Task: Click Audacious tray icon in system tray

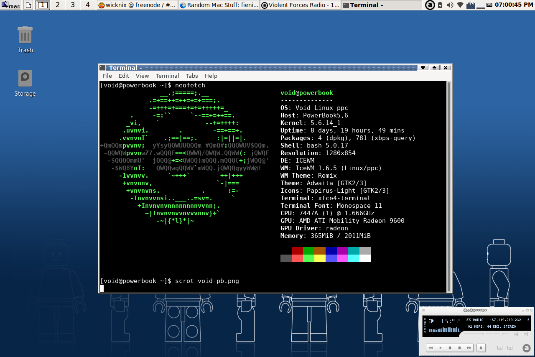Action: click(430, 5)
